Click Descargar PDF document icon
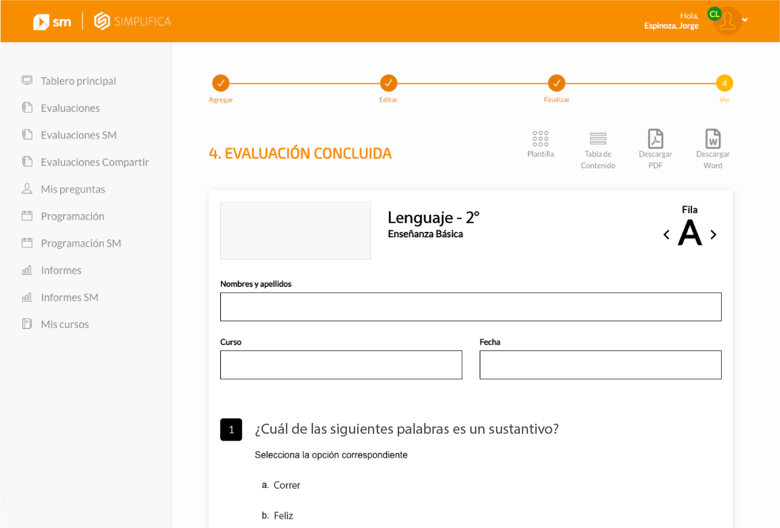 tap(655, 138)
